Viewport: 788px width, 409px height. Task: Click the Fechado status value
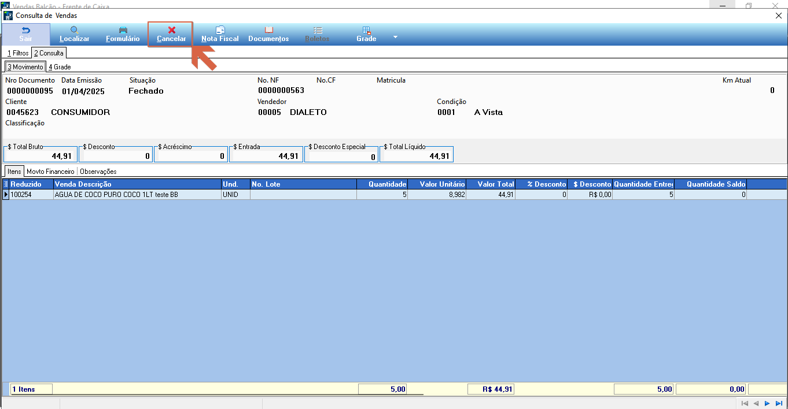[x=146, y=91]
